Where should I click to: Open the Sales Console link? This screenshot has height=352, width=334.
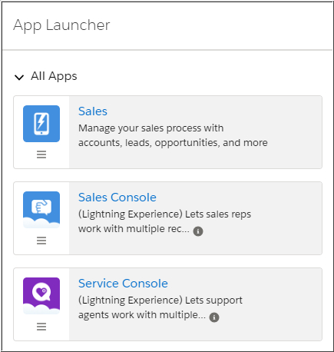coord(117,198)
